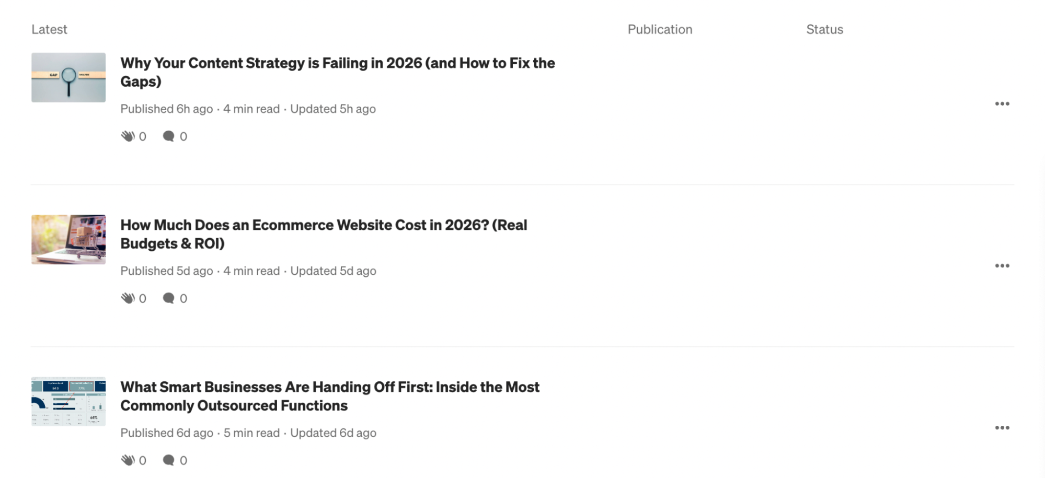The image size is (1045, 478).
Task: Open the options menu for the ecommerce cost story
Action: pyautogui.click(x=1004, y=265)
